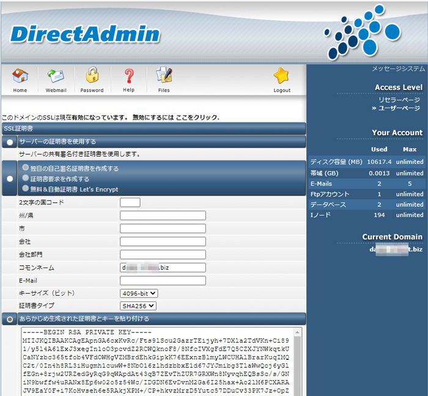This screenshot has height=396, width=428.
Task: Click 'ここをクリック' to disable SSL
Action: pos(197,118)
